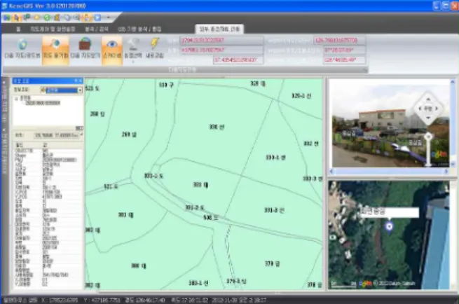Click the Y coordinate field below X
Viewport: 459px width, 304px height.
coord(221,50)
